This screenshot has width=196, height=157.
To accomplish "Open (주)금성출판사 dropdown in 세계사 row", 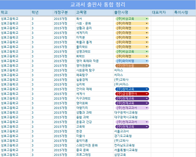I will (x=147, y=94).
